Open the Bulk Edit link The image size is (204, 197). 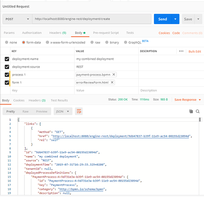pos(195,52)
